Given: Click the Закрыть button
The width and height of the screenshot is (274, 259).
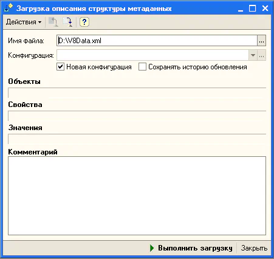Looking at the screenshot, I should coord(254,248).
